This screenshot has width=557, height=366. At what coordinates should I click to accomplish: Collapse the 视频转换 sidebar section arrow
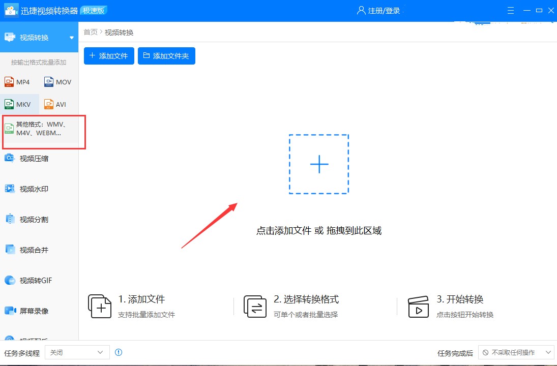pos(71,37)
